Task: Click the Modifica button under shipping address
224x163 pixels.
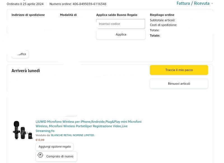Action: tap(20, 54)
